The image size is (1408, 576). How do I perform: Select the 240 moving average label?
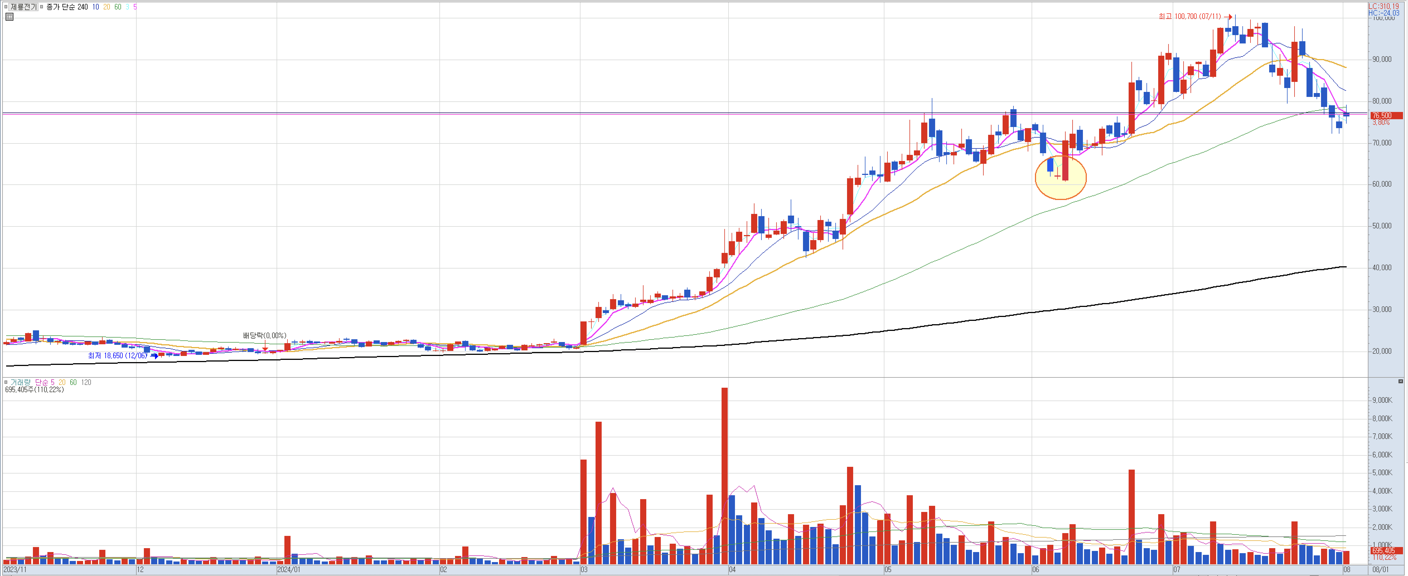pyautogui.click(x=83, y=7)
